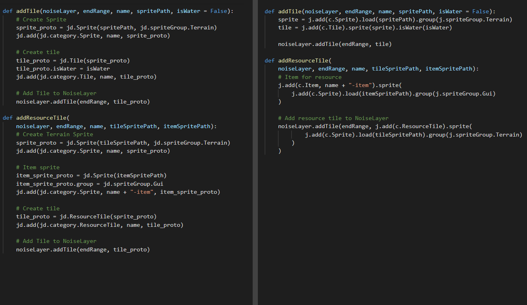Click line 'noiseLayer.addTile(endRange, tile)'
This screenshot has height=305, width=527.
pos(335,44)
